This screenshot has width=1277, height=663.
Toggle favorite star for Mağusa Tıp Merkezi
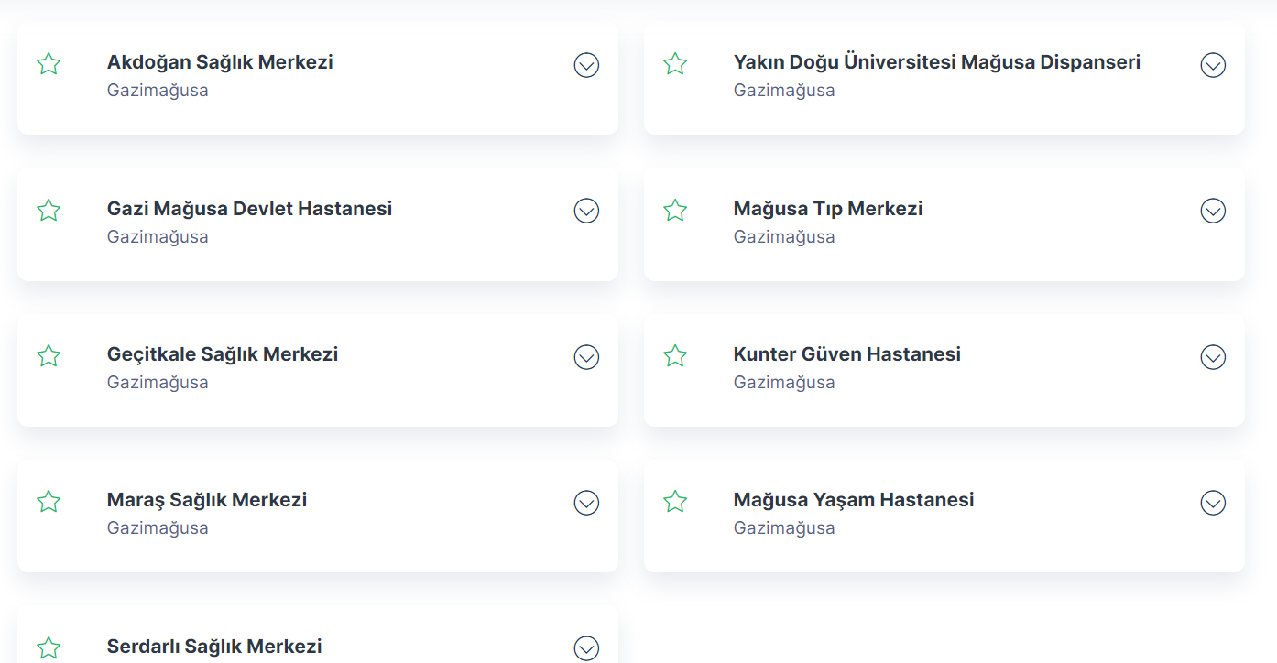pos(675,211)
